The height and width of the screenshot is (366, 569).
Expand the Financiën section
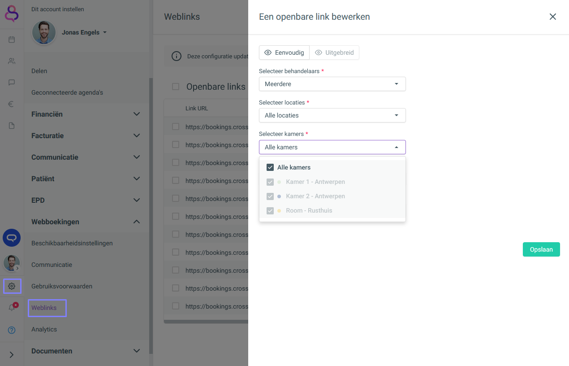click(86, 114)
